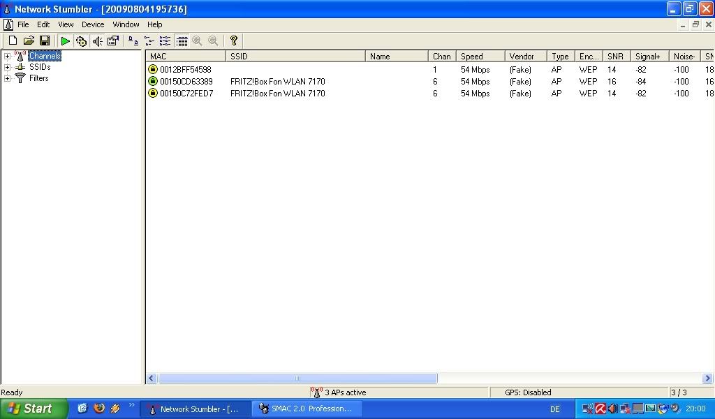715x419 pixels.
Task: Open the Options icon in the toolbar
Action: [x=113, y=41]
